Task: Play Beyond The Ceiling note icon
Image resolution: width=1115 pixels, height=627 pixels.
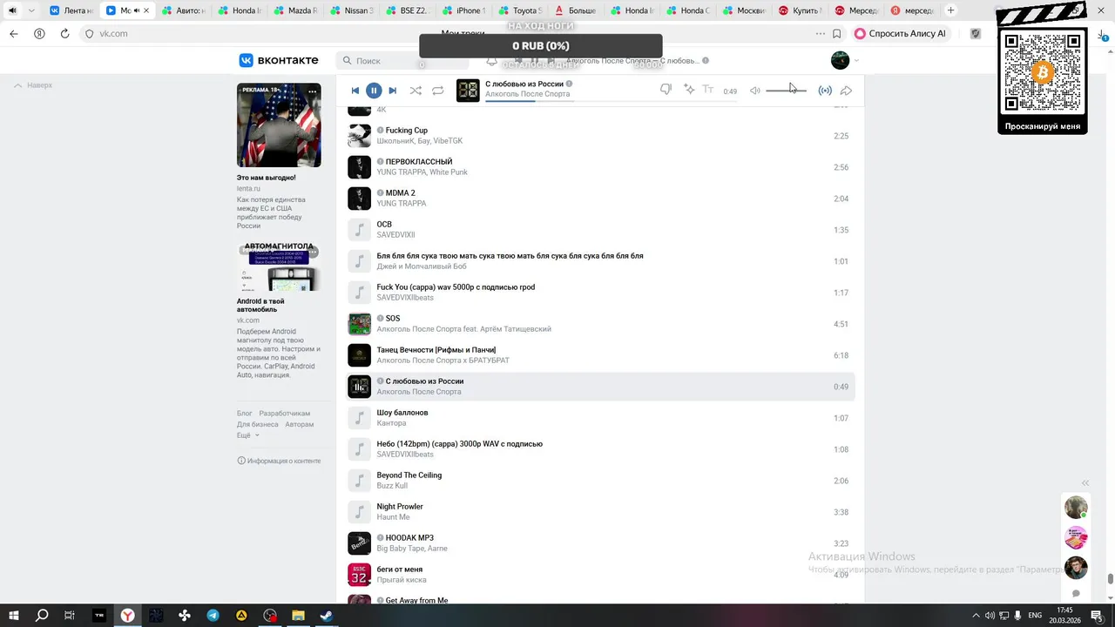Action: [x=360, y=481]
